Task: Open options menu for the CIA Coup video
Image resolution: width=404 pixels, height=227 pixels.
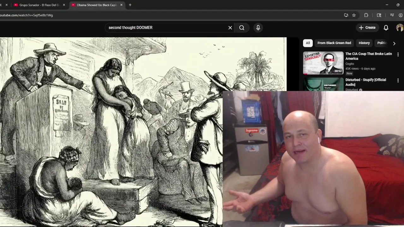Action: coord(398,55)
